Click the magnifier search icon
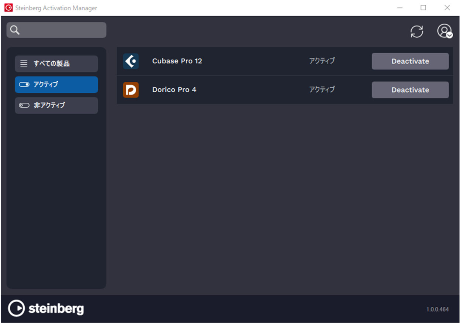The width and height of the screenshot is (460, 323). pos(15,30)
